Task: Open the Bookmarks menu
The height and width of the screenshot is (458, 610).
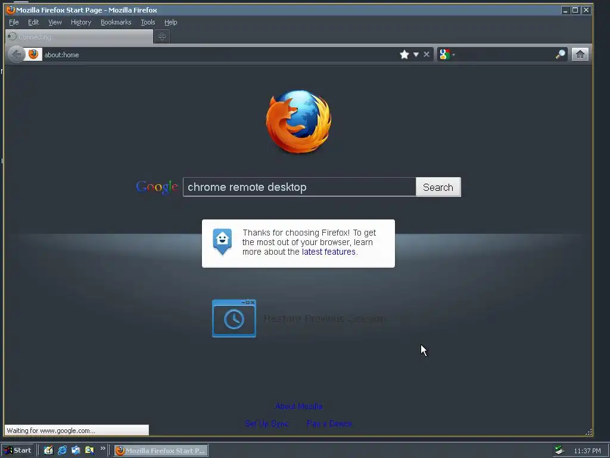Action: click(x=116, y=22)
